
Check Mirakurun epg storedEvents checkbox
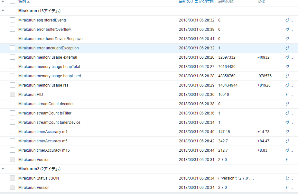[13, 20]
